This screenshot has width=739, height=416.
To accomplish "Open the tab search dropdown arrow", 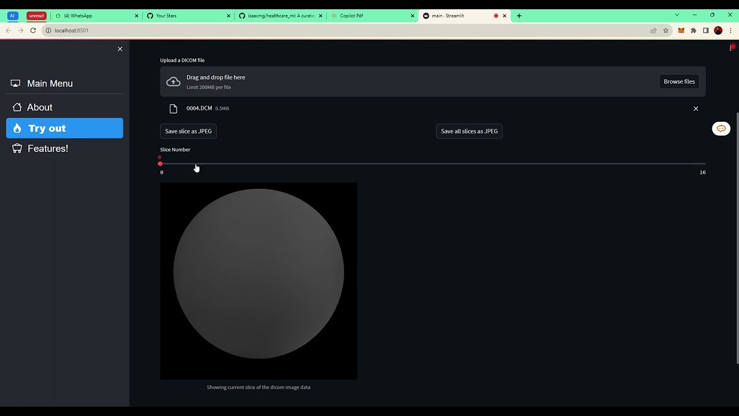I will pos(677,15).
